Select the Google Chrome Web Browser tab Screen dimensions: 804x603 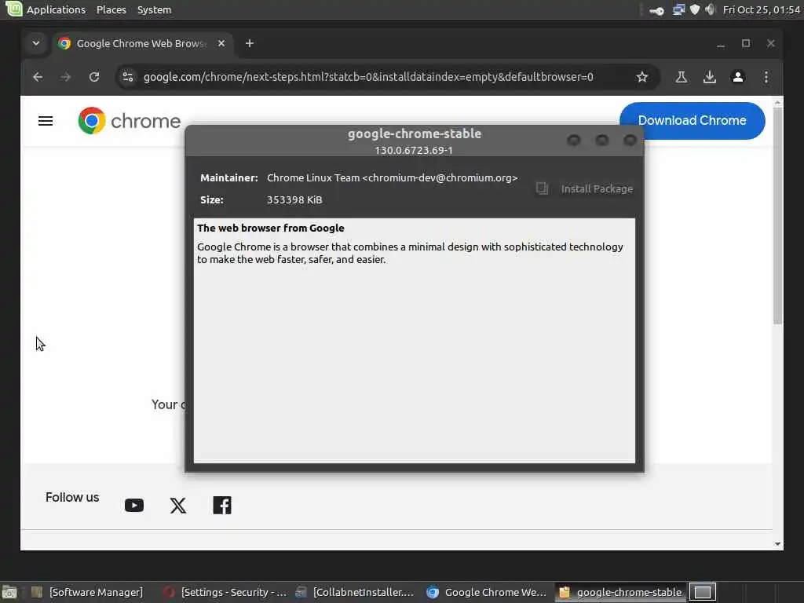pos(141,44)
